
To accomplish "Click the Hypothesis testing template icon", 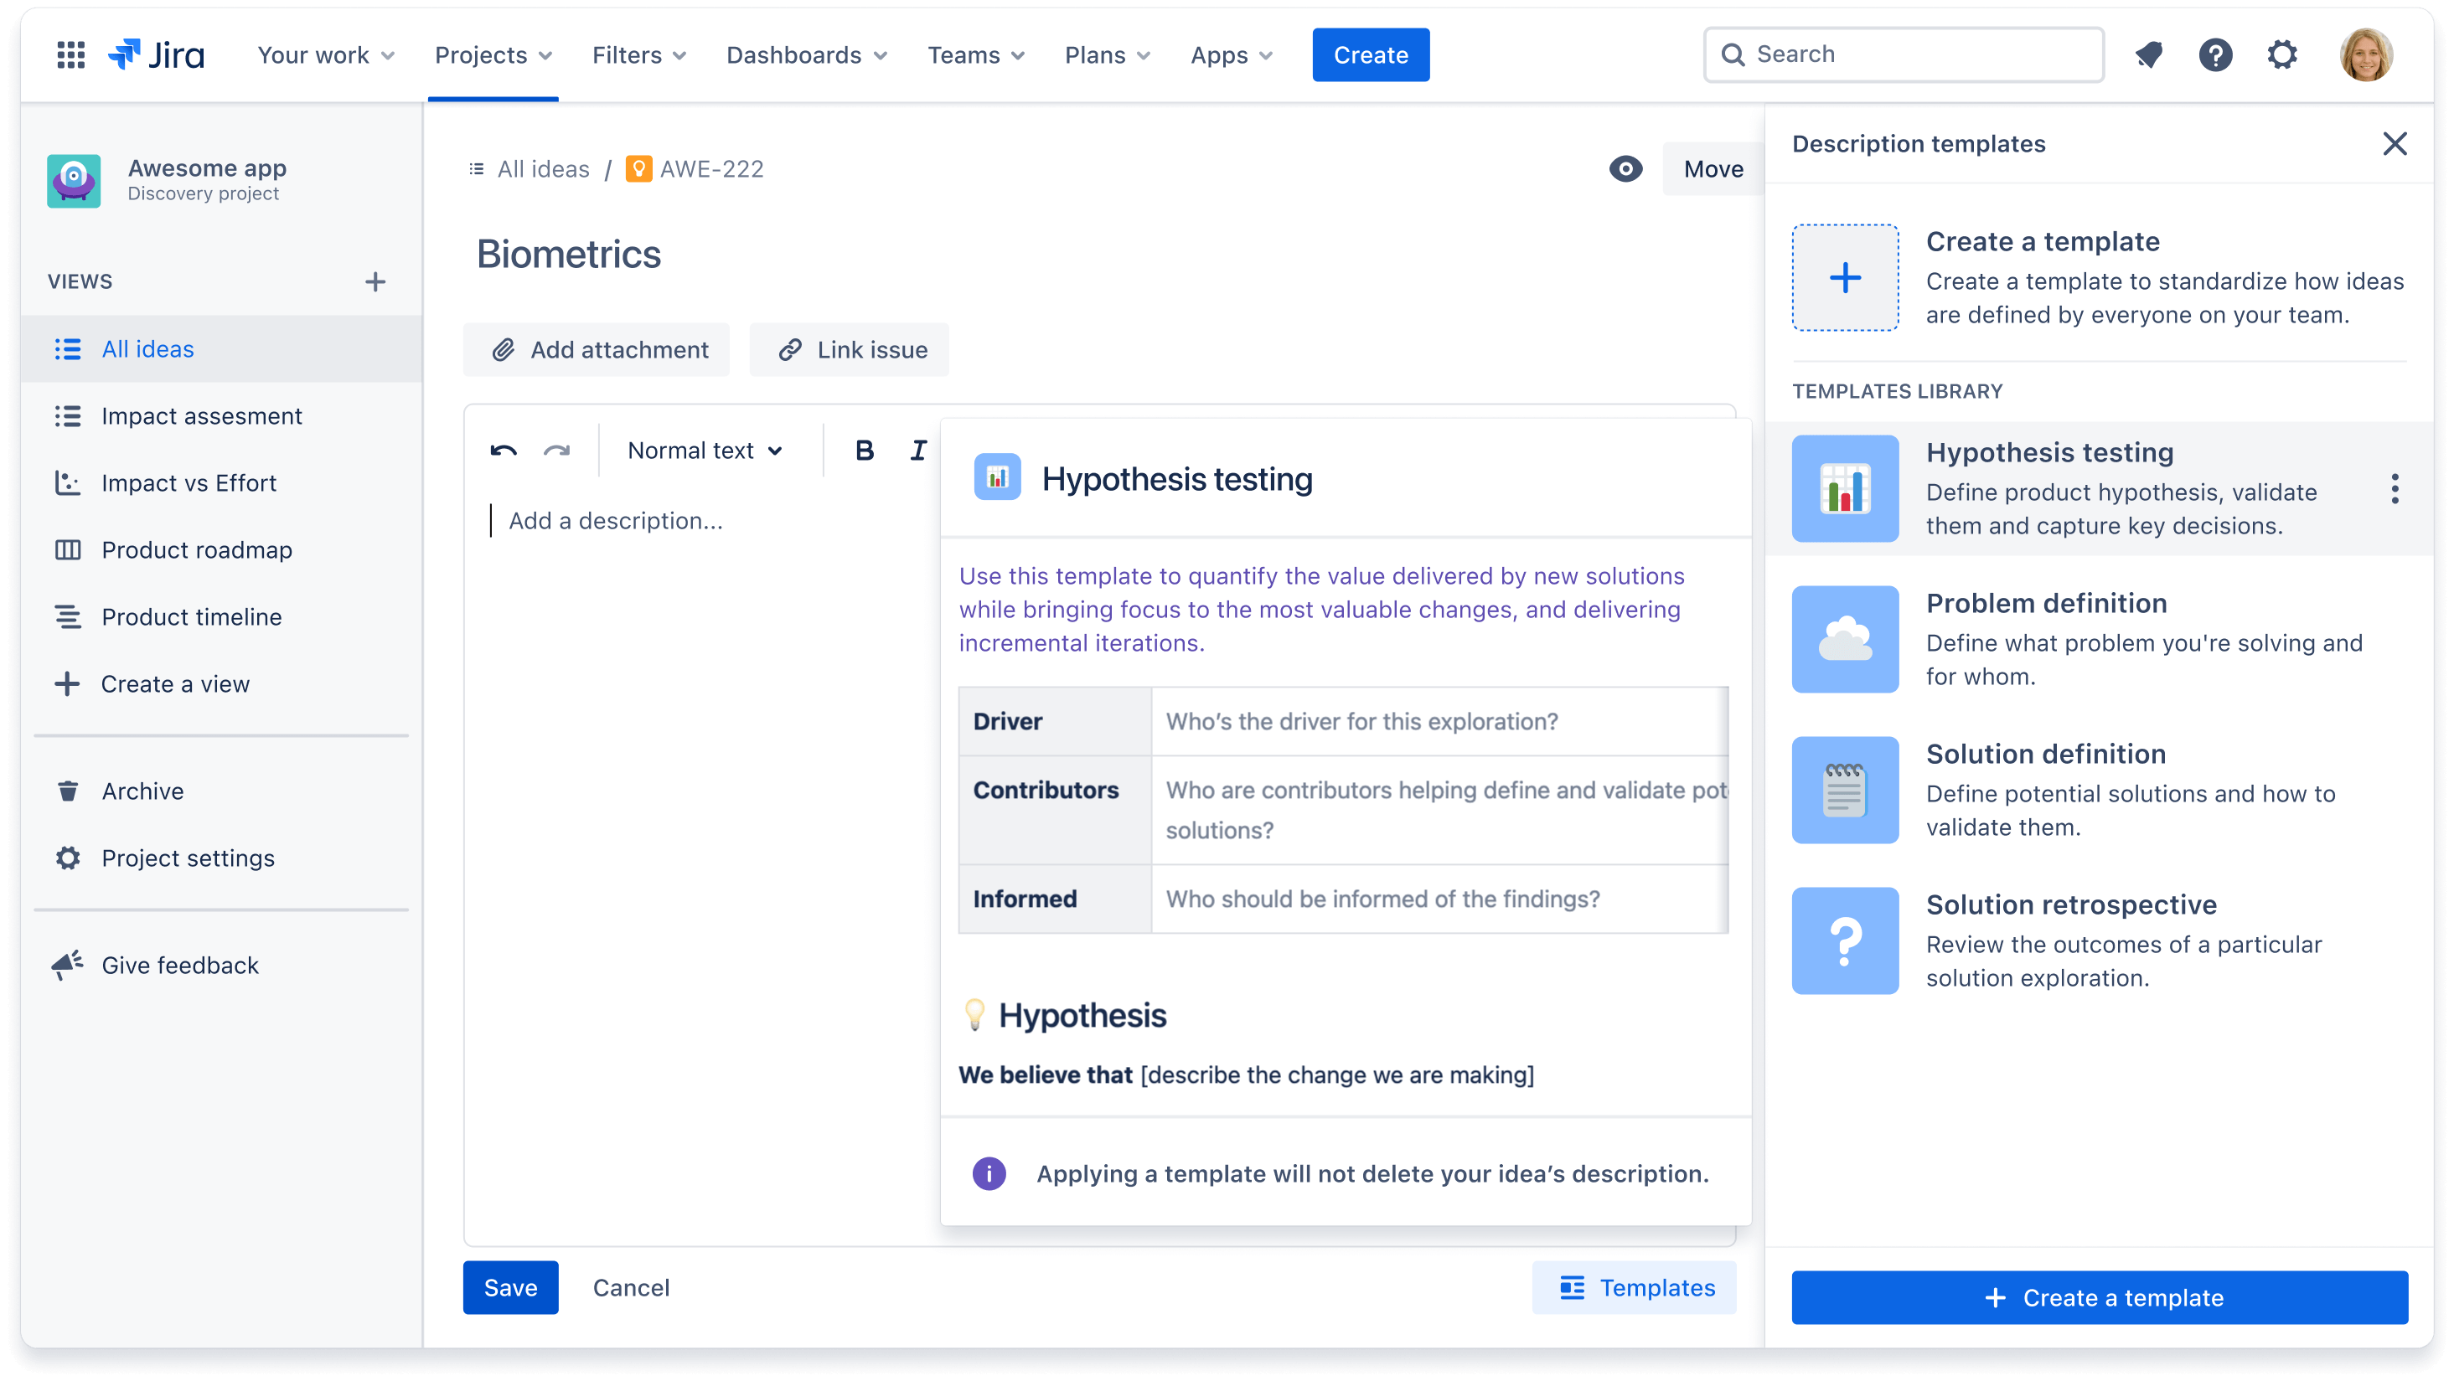I will coord(1846,487).
